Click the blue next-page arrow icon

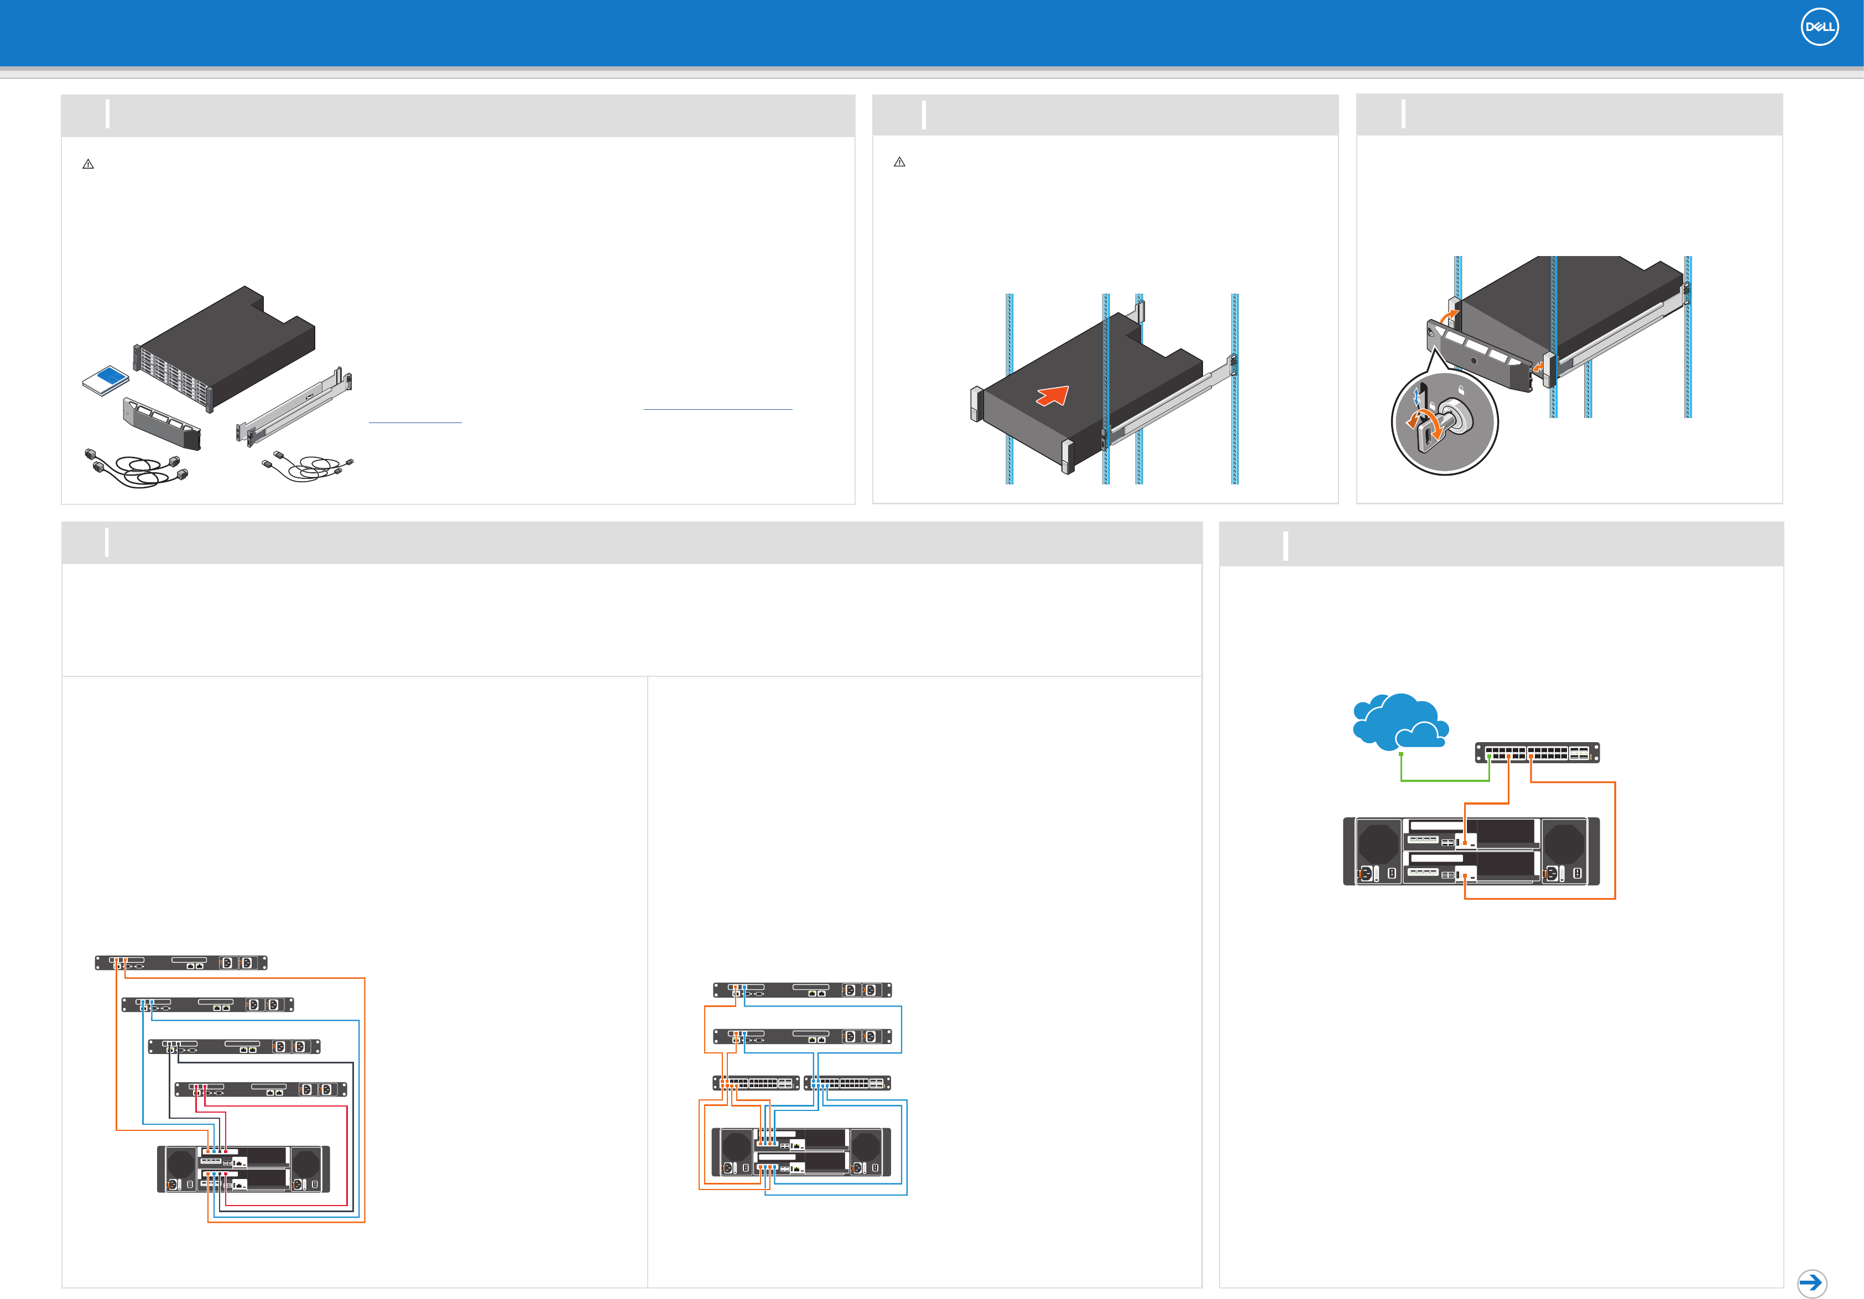1811,1283
